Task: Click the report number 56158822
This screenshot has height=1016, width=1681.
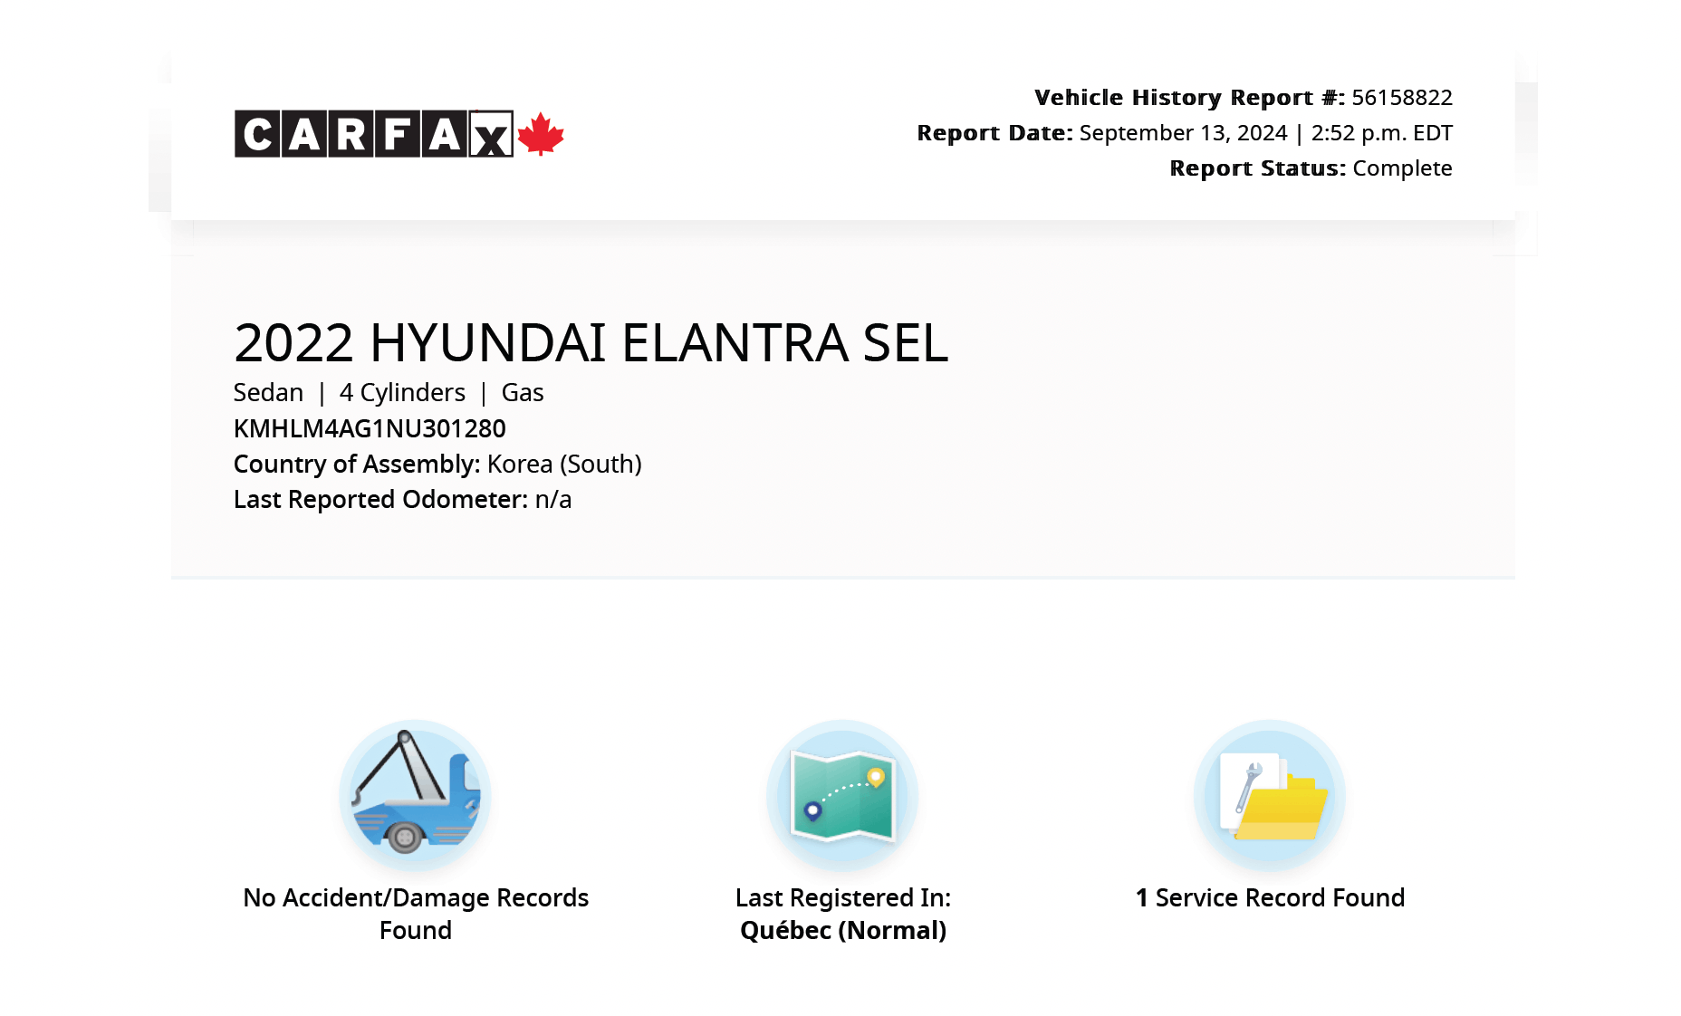Action: coord(1401,97)
